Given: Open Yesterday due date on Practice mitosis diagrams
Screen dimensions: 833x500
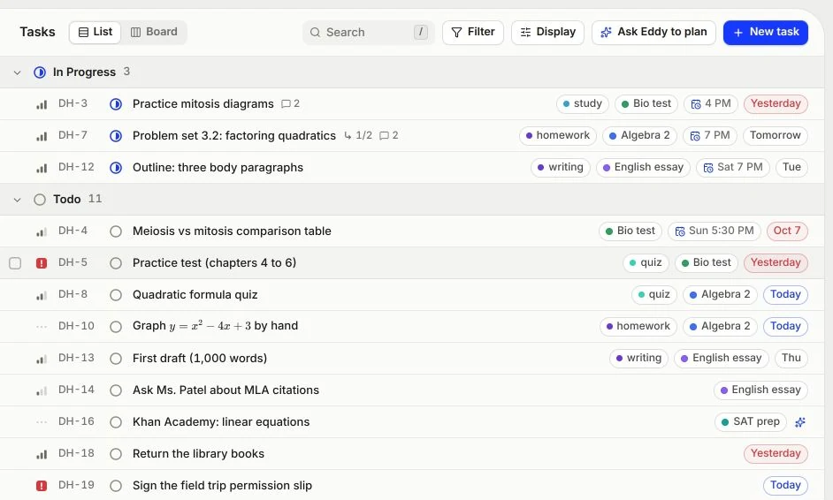Looking at the screenshot, I should click(x=776, y=103).
